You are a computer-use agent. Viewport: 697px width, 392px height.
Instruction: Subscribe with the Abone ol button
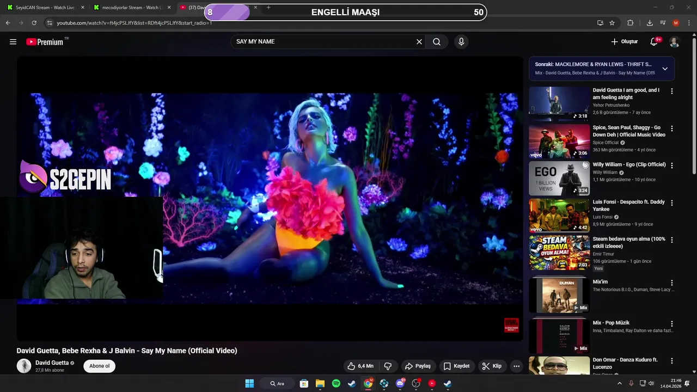point(99,366)
